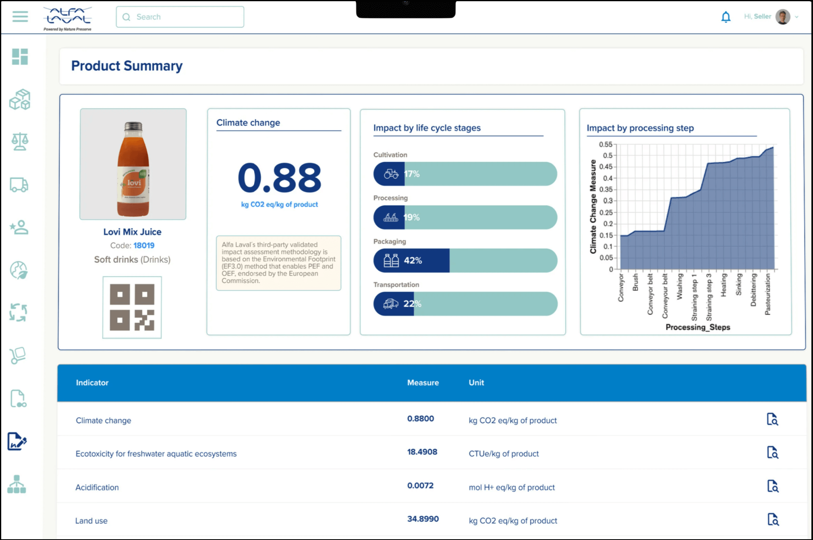Click the hand truck trolley sidebar icon
Screen dimensions: 813x540
[x=18, y=355]
